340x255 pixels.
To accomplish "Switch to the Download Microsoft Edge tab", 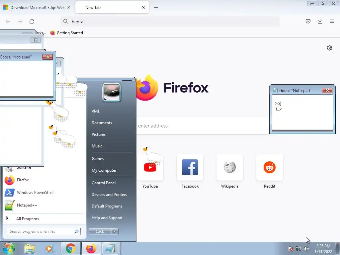I will (37, 8).
